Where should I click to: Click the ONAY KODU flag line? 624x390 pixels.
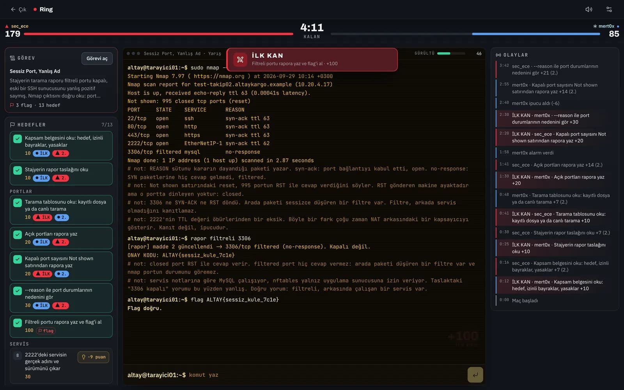coord(181,255)
